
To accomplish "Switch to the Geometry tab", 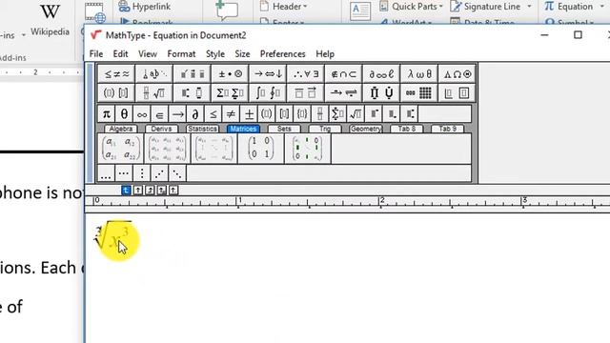I will [x=366, y=129].
